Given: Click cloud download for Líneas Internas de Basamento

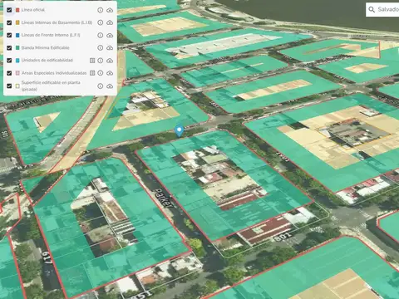Looking at the screenshot, I should click(x=110, y=22).
